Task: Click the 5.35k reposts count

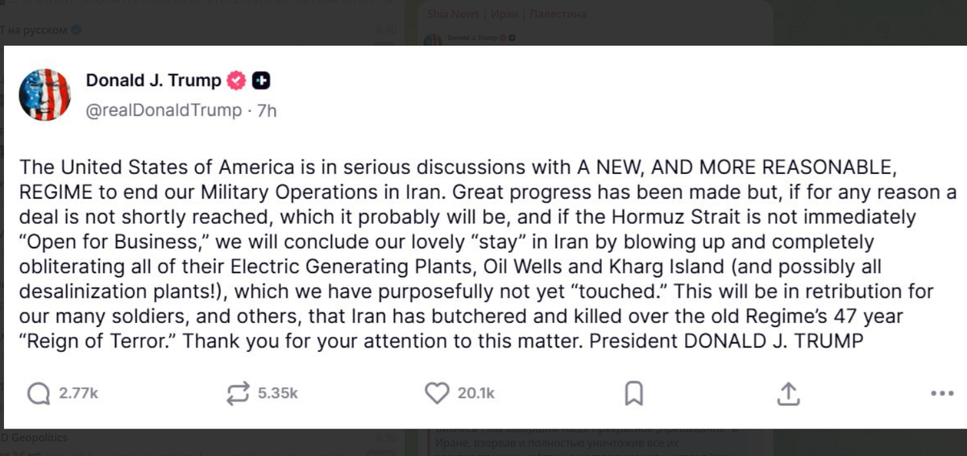Action: point(278,393)
